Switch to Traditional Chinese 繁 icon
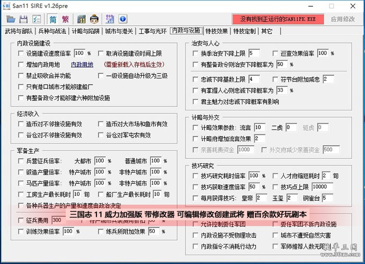The image size is (365, 264). click(65, 19)
